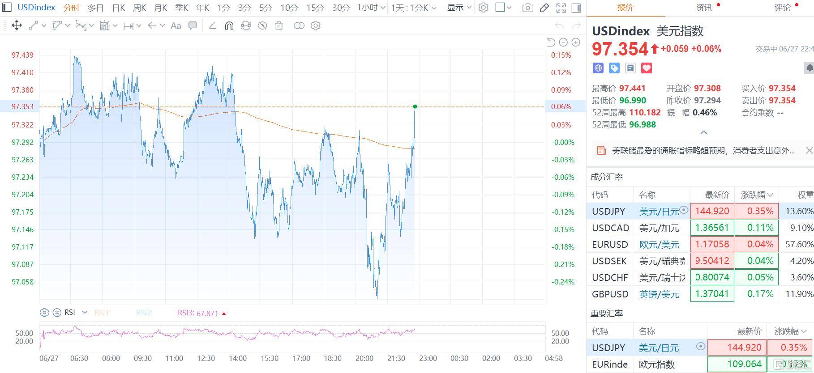The width and height of the screenshot is (814, 373).
Task: Switch to the 资讯 tab
Action: pyautogui.click(x=704, y=8)
